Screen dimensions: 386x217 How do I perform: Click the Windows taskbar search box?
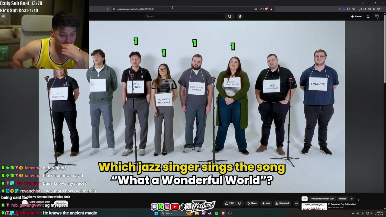176,213
